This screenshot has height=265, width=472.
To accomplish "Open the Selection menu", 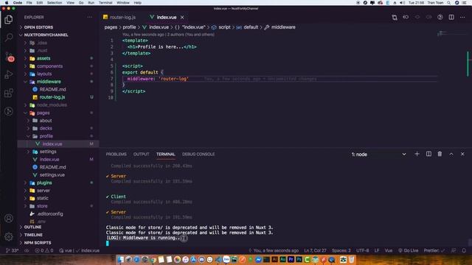I will click(x=55, y=3).
